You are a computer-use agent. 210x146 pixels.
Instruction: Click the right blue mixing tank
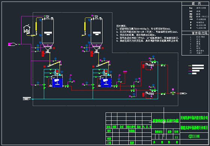click(x=106, y=82)
